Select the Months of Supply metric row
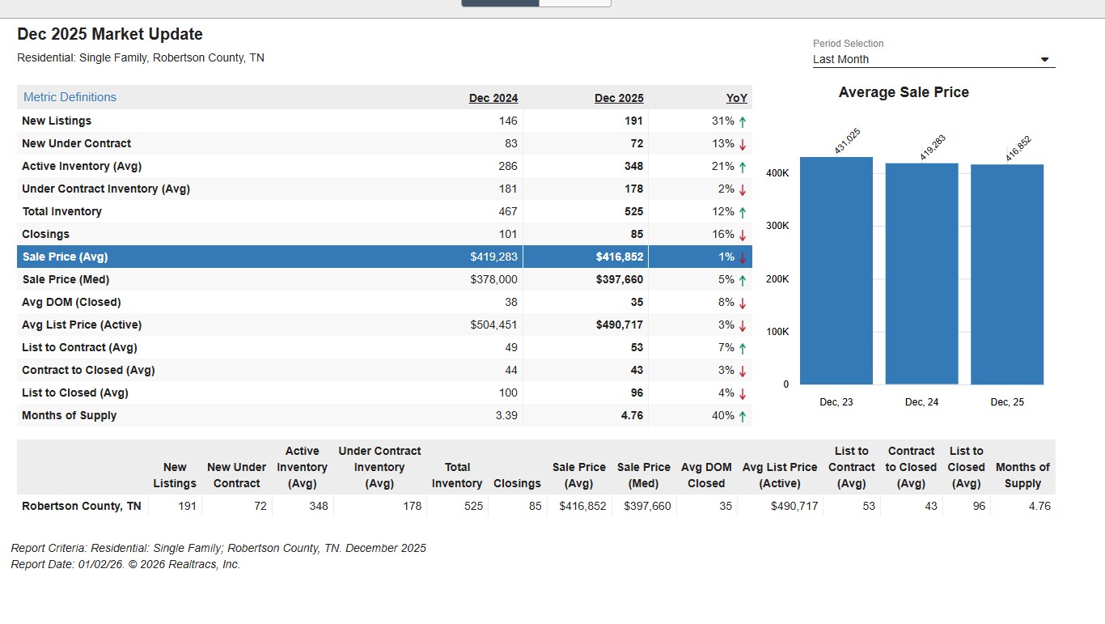The height and width of the screenshot is (624, 1105). pyautogui.click(x=384, y=415)
